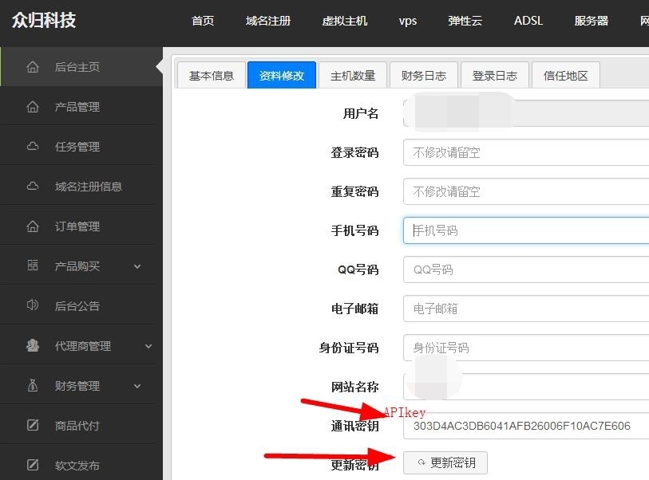
Task: Click the house icon beside 订单管理
Action: (32, 226)
